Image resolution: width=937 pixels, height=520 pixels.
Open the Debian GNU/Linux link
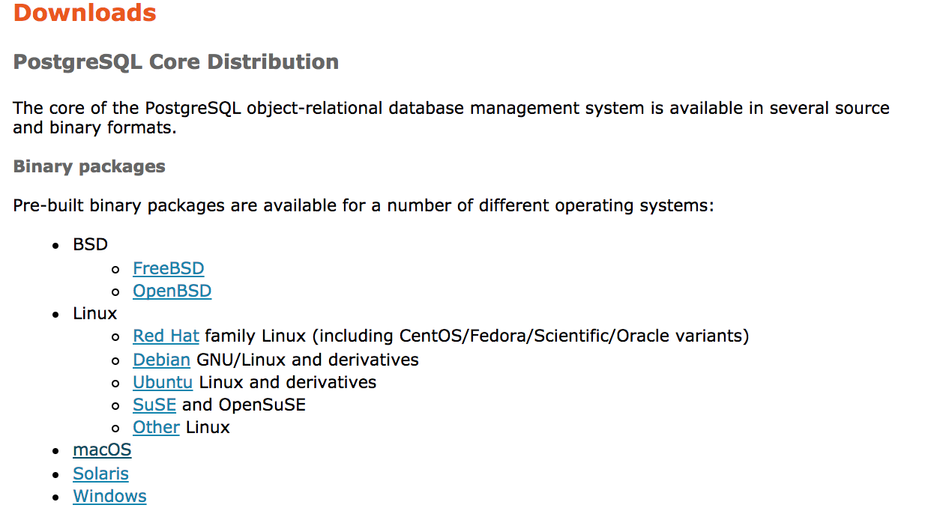pyautogui.click(x=161, y=360)
